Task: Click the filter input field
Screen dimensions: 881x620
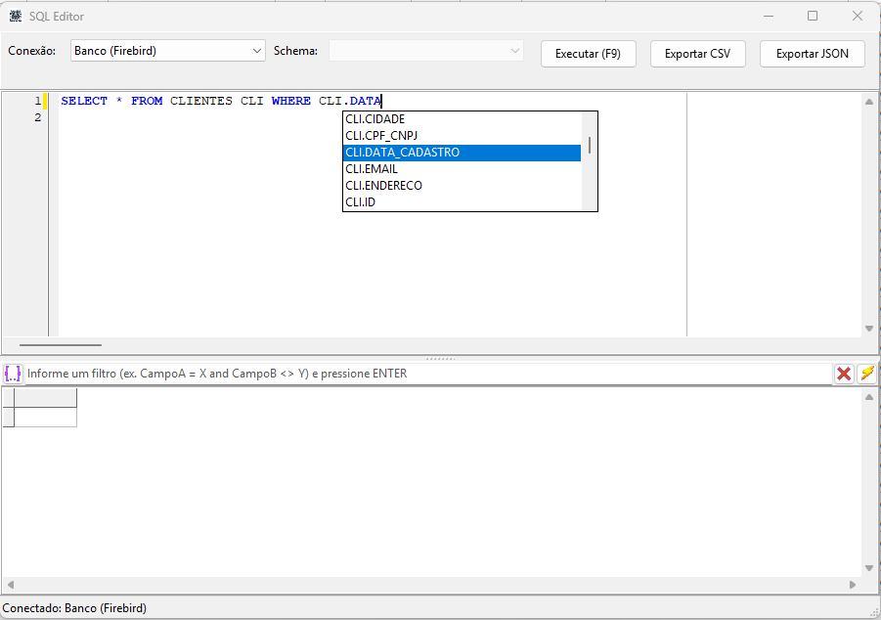Action: coord(428,374)
